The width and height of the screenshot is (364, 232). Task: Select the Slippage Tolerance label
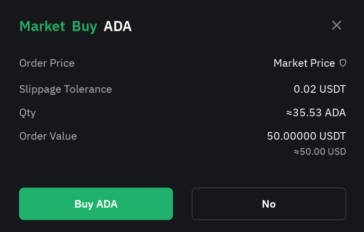[x=65, y=89]
